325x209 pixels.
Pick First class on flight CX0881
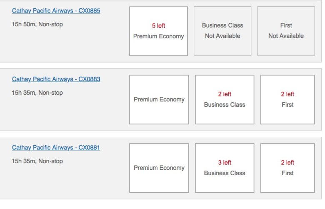[287, 168]
